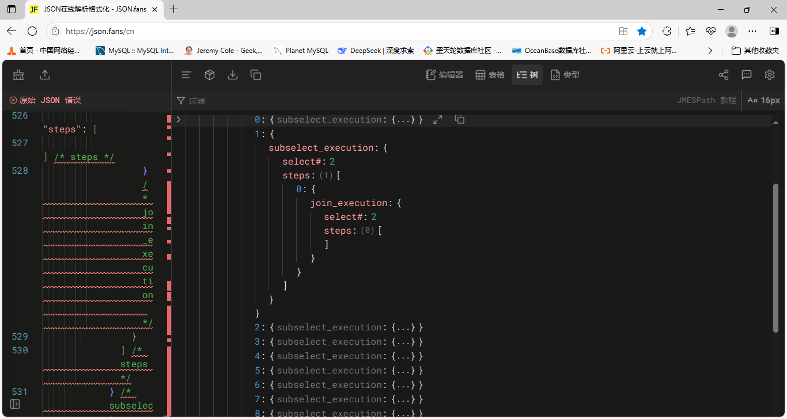Open the 阿里云-上云就上阿 bookmark
Image resolution: width=787 pixels, height=419 pixels.
tap(639, 51)
